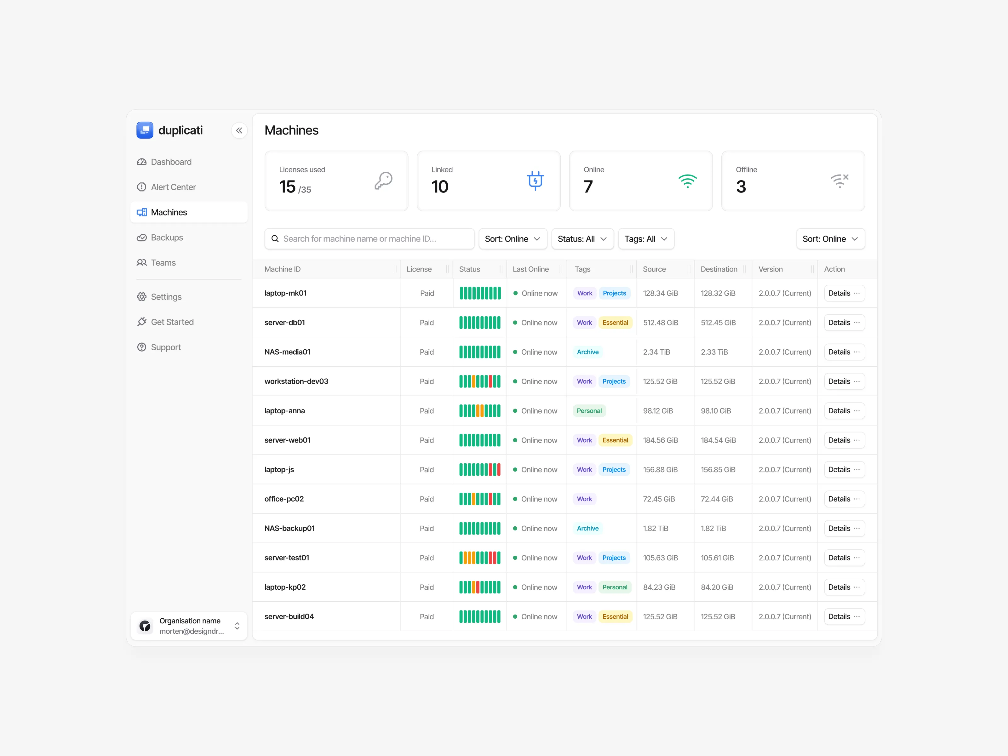Image resolution: width=1008 pixels, height=756 pixels.
Task: Collapse the sidebar with the double-chevron button
Action: (239, 130)
